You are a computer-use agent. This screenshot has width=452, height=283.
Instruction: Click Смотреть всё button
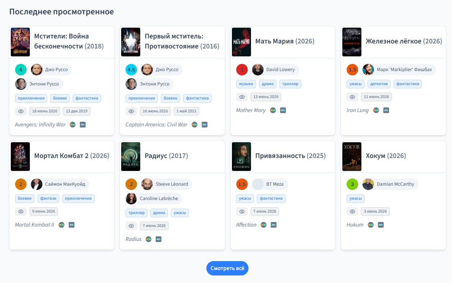point(227,268)
